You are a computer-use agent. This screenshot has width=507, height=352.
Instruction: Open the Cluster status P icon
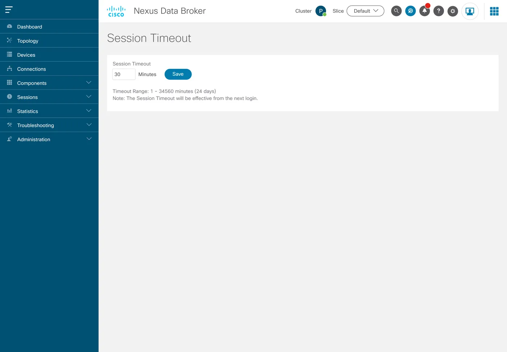(321, 11)
